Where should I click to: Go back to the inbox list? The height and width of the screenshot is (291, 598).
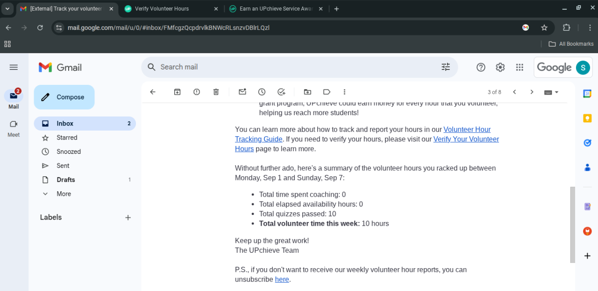pyautogui.click(x=153, y=92)
